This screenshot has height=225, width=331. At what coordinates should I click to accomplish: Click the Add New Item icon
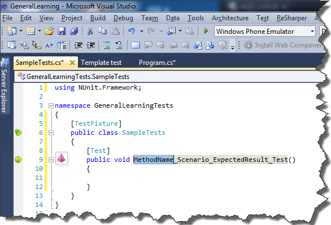pos(31,31)
